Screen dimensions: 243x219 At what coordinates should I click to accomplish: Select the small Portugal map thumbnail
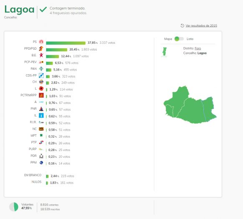pos(164,52)
